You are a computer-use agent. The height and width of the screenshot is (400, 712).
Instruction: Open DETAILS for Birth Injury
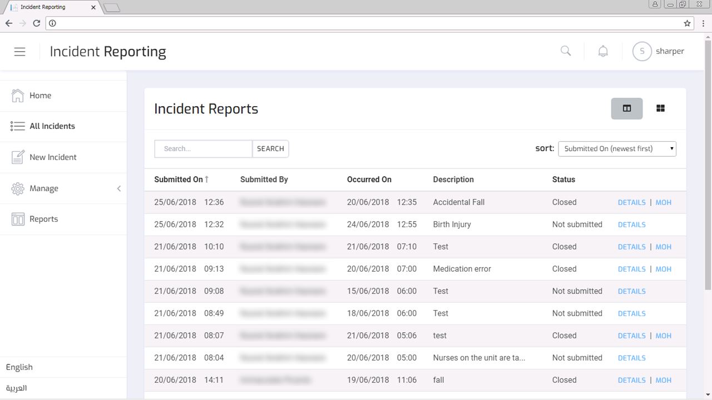coord(632,224)
